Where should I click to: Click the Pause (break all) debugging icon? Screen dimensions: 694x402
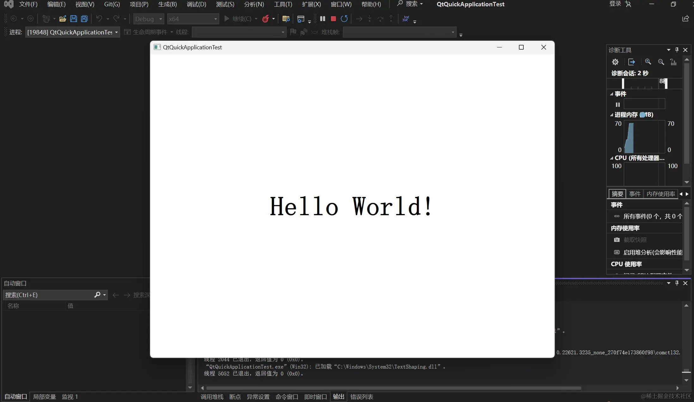click(322, 19)
